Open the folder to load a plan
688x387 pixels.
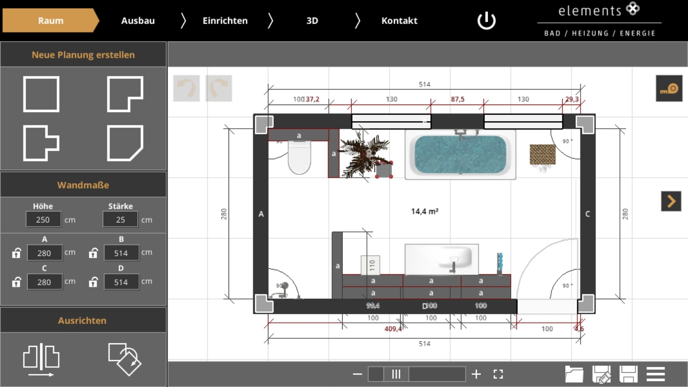574,374
